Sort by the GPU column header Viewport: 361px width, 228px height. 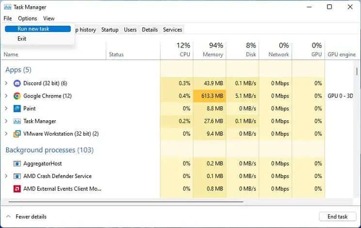coord(308,50)
